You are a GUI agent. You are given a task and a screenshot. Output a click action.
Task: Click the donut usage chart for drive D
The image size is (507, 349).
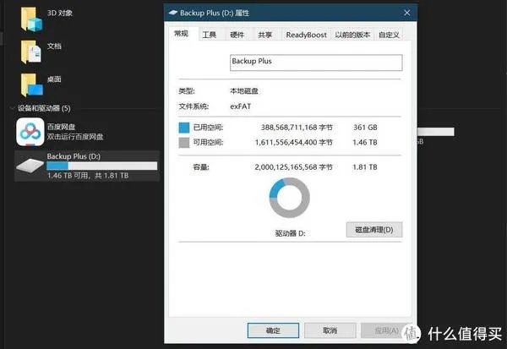(x=289, y=198)
